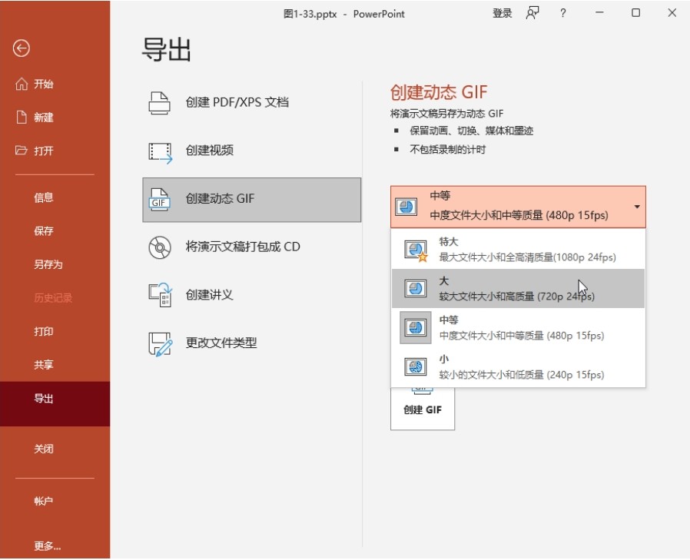
Task: Click the text 保留动画、切换、媒体和墨迹
Action: pyautogui.click(x=471, y=131)
